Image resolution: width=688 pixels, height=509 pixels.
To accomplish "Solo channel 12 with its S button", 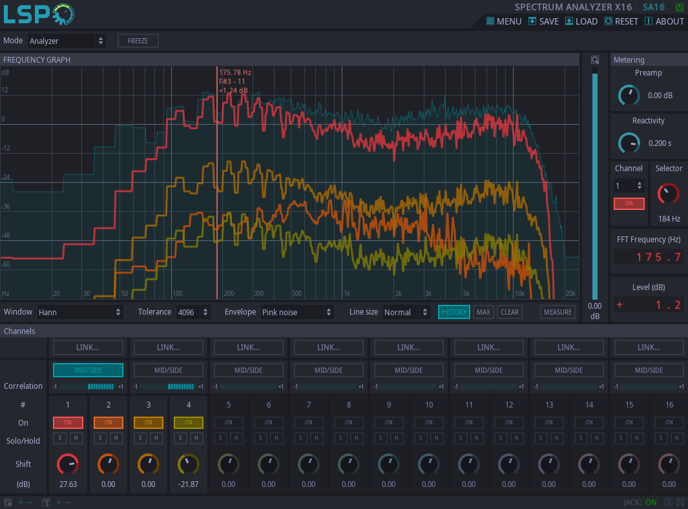I will point(501,438).
